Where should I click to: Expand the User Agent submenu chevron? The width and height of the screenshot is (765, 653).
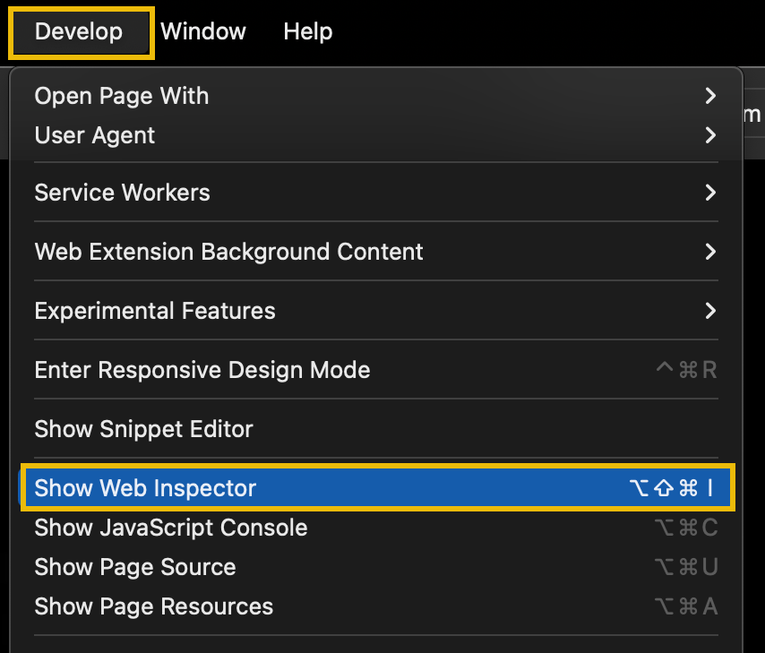coord(710,136)
